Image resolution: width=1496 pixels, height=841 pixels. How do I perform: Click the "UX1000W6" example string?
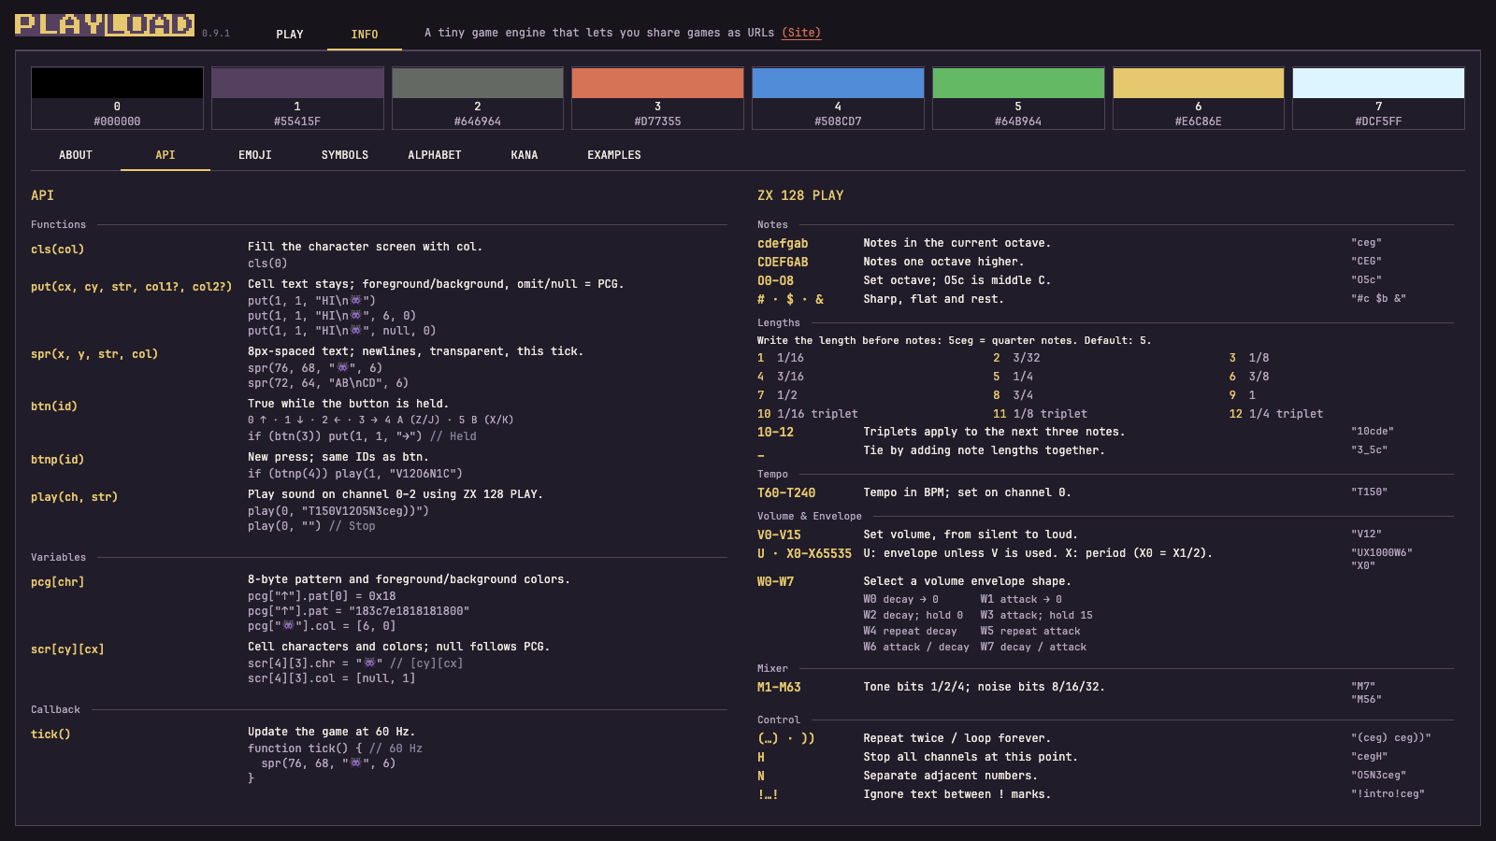(1382, 552)
